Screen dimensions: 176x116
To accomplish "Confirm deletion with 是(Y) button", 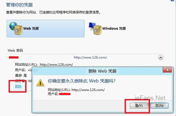I will (x=139, y=106).
